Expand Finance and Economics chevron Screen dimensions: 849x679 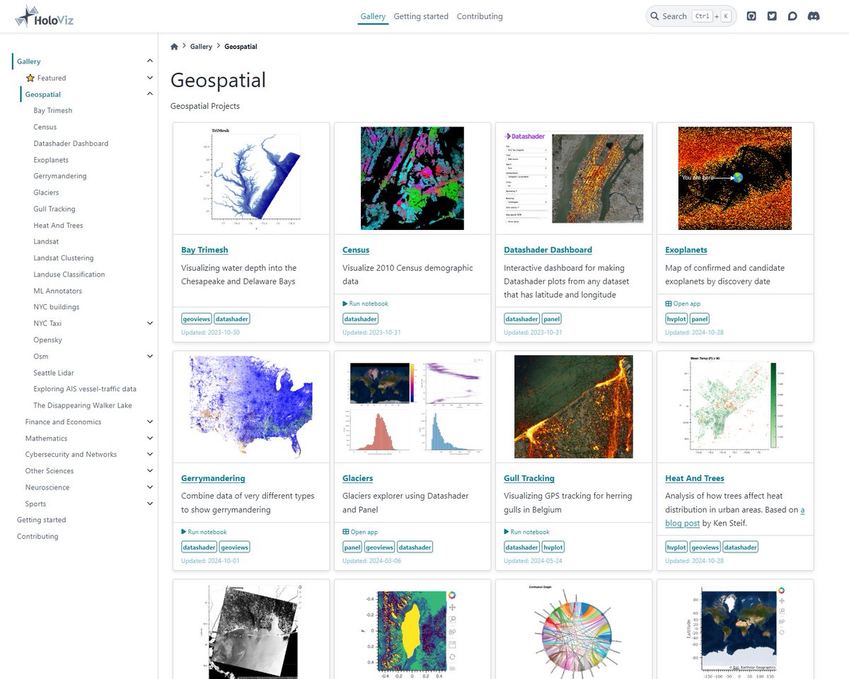[x=149, y=422]
